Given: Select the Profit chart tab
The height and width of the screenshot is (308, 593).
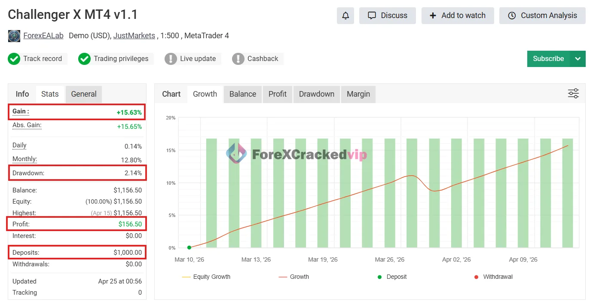Looking at the screenshot, I should coord(278,94).
